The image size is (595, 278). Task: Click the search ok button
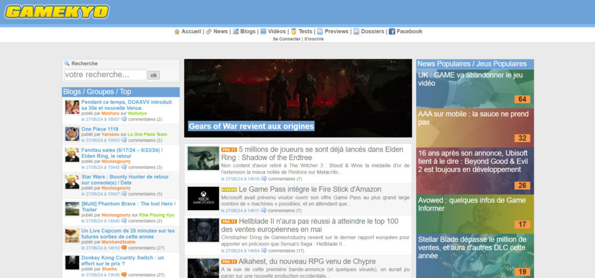[153, 75]
